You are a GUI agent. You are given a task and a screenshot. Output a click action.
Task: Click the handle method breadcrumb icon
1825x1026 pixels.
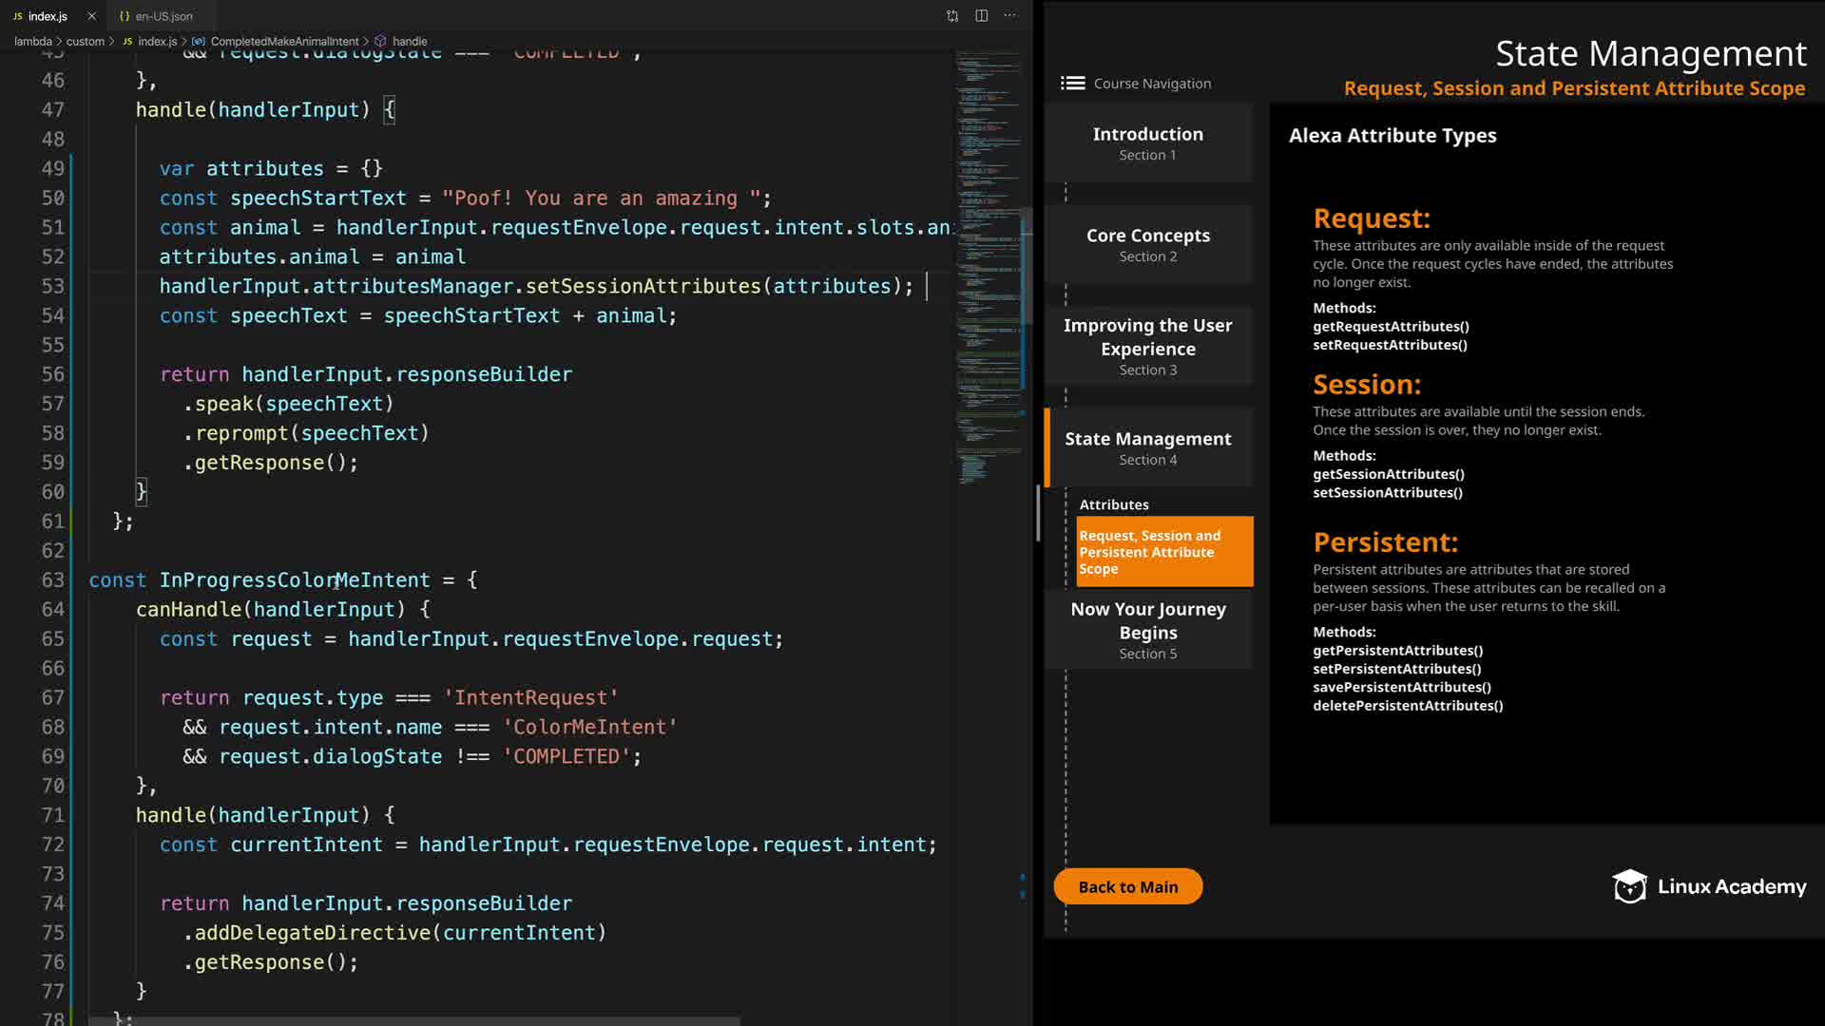(380, 42)
